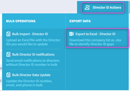Click 'email, and phone in bulk' text line
This screenshot has width=130, height=91.
[24, 85]
